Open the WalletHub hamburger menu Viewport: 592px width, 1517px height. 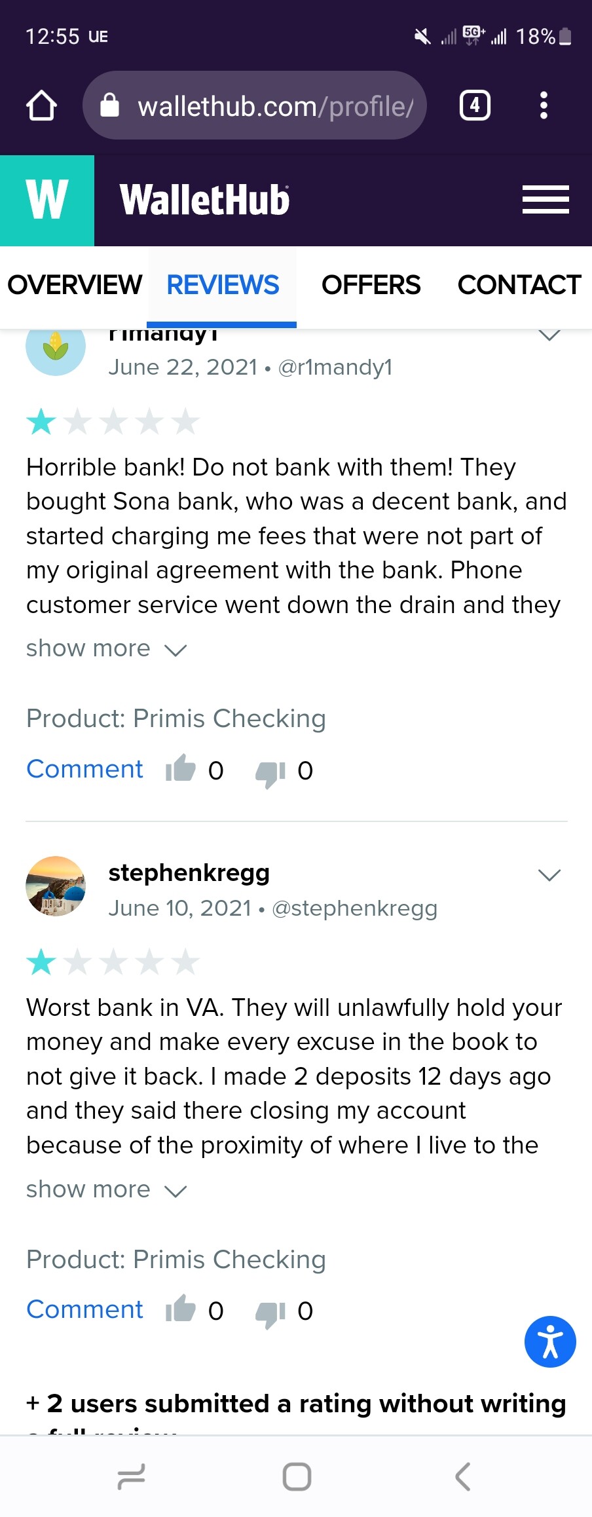[x=545, y=200]
